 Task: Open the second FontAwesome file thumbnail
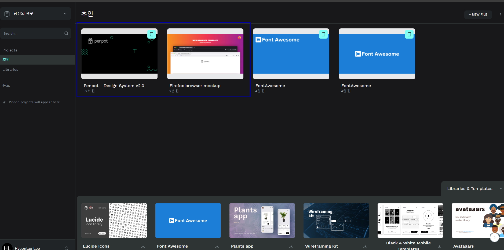[377, 54]
